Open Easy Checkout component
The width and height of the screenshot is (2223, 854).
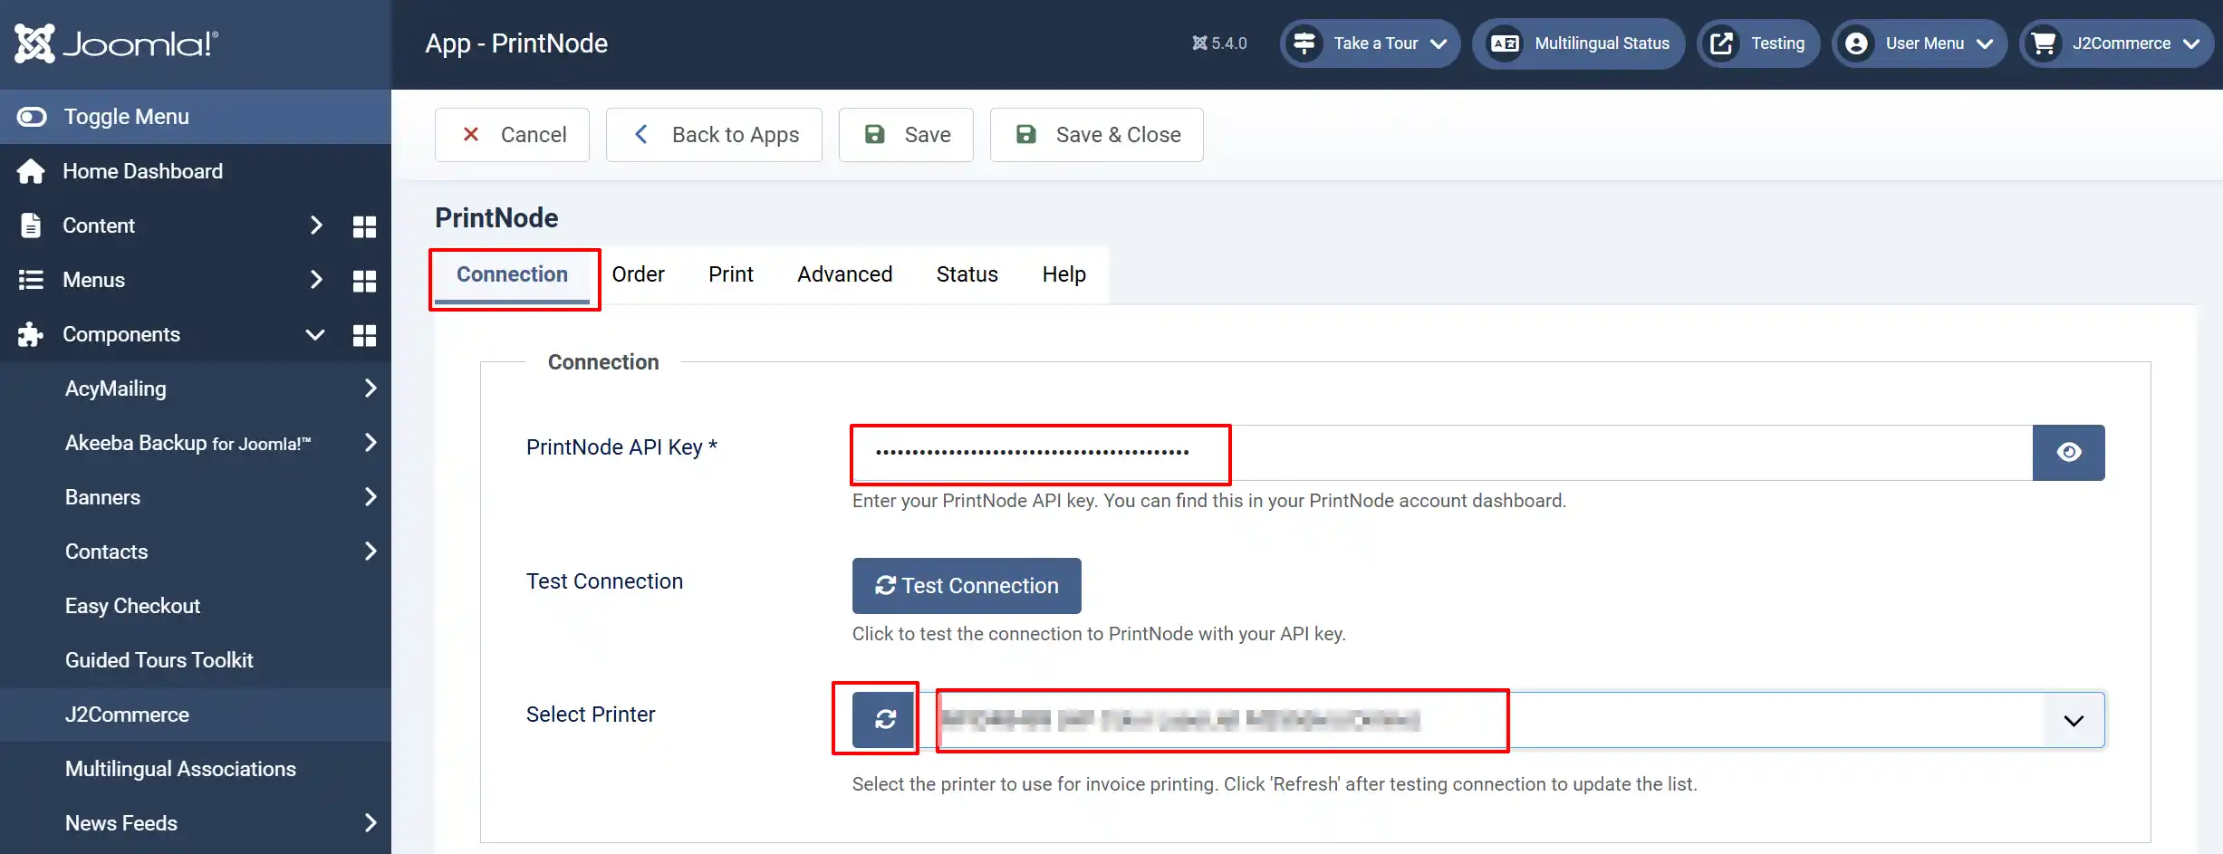click(x=132, y=606)
